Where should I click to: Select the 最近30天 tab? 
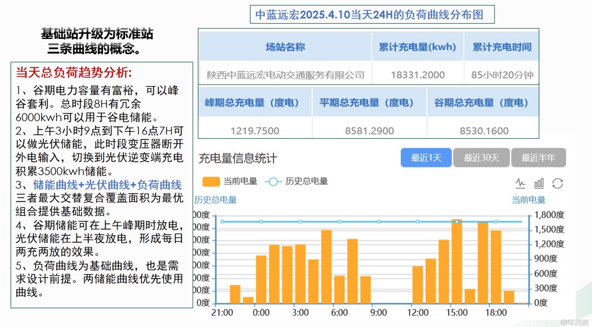coord(481,157)
